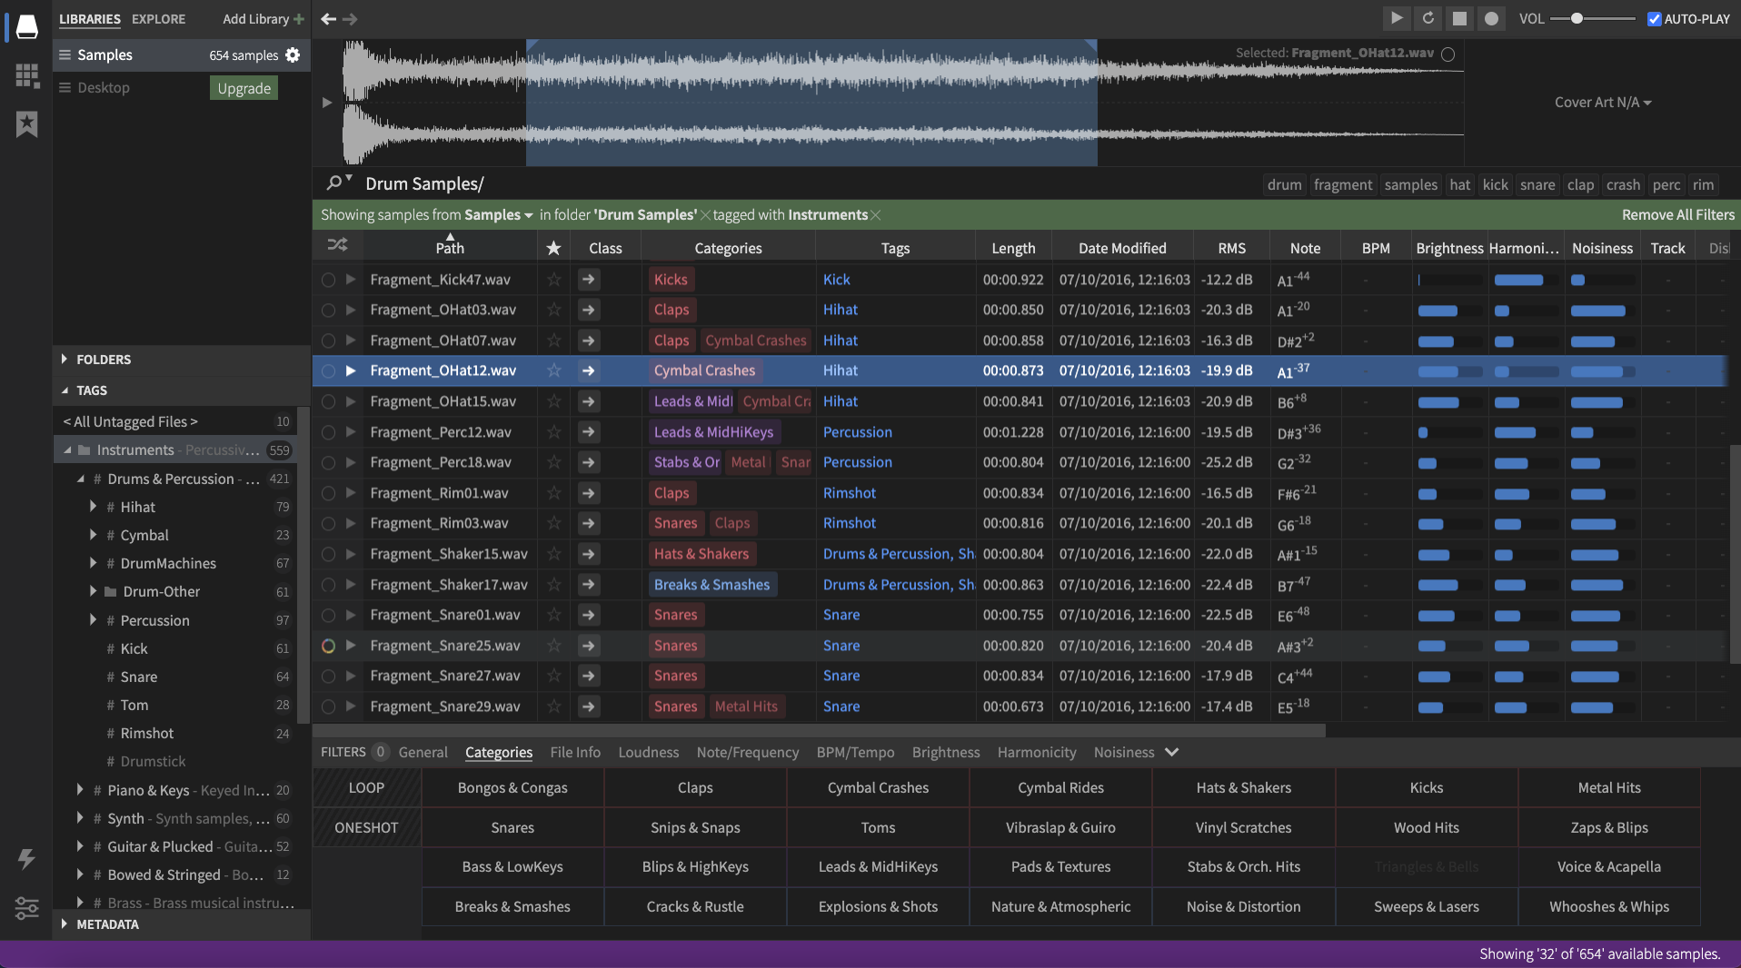Open the Samples library settings gear
1741x968 pixels.
pos(293,55)
